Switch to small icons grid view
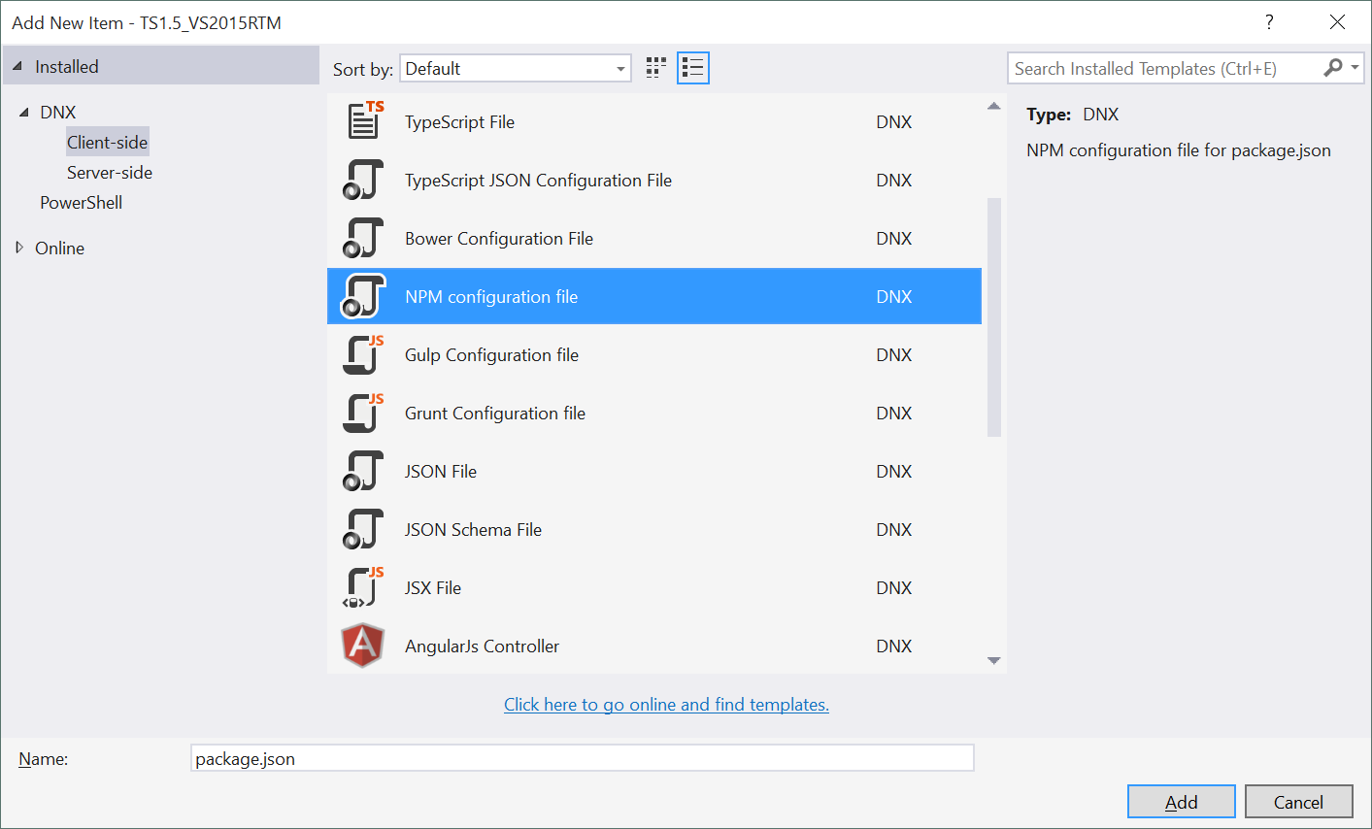Viewport: 1372px width, 829px height. pyautogui.click(x=656, y=68)
